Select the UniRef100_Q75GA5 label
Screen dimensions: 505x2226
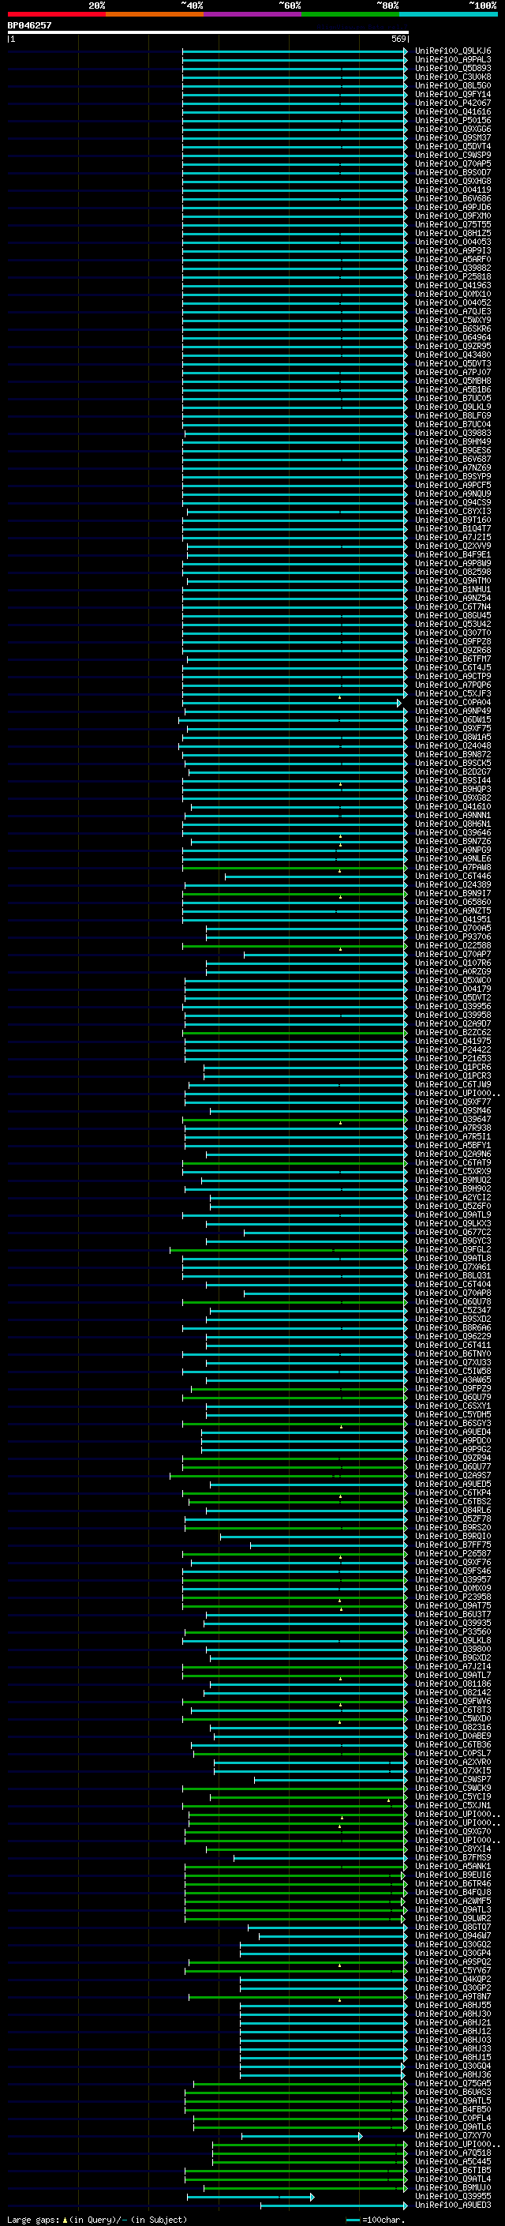(x=453, y=2083)
